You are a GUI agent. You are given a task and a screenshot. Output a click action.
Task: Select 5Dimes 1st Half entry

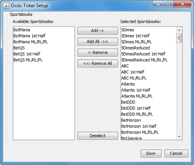pos(149,36)
